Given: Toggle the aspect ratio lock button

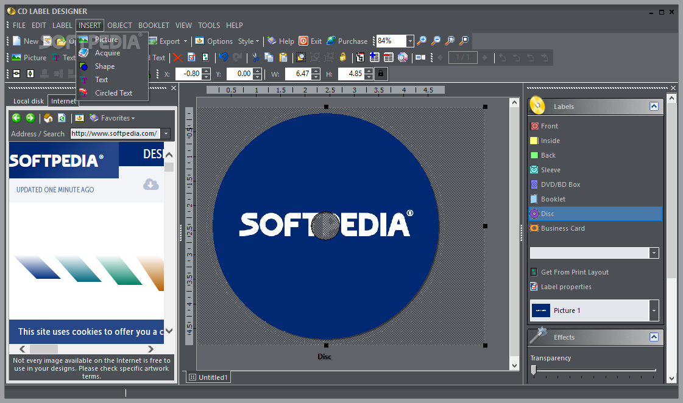Looking at the screenshot, I should point(381,74).
